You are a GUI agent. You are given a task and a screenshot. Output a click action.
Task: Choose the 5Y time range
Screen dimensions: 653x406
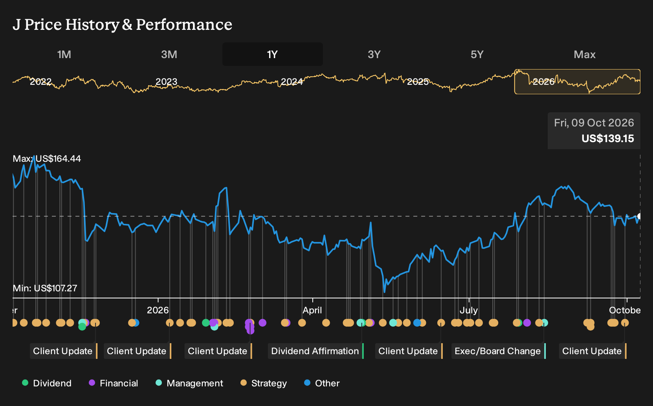point(477,54)
